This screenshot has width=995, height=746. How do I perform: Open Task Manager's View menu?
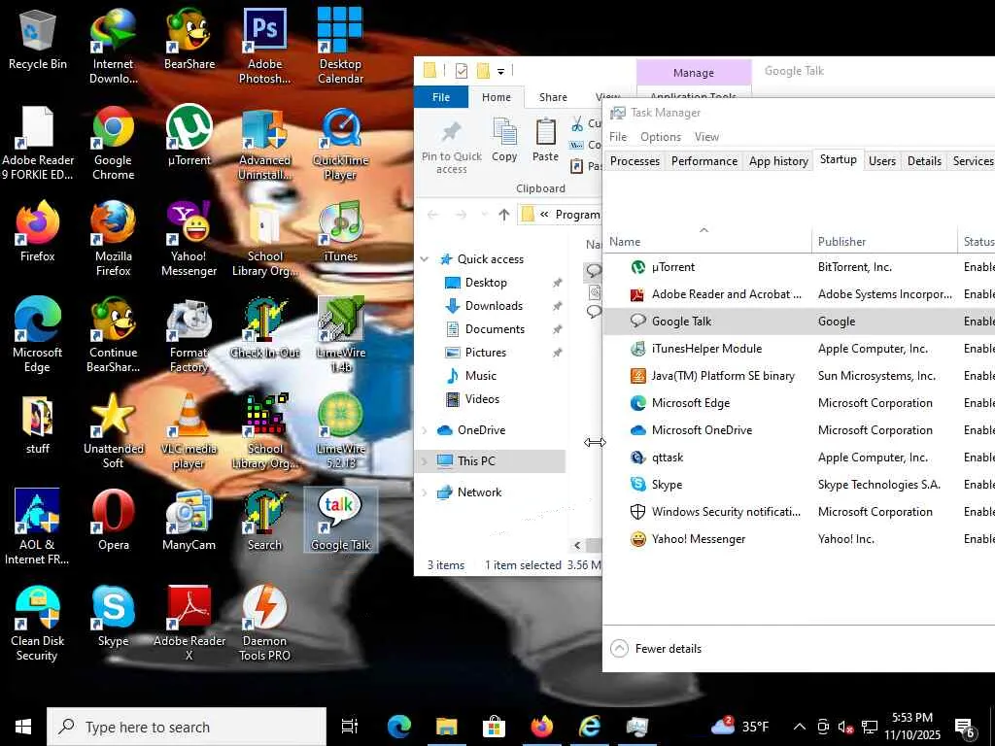(706, 137)
